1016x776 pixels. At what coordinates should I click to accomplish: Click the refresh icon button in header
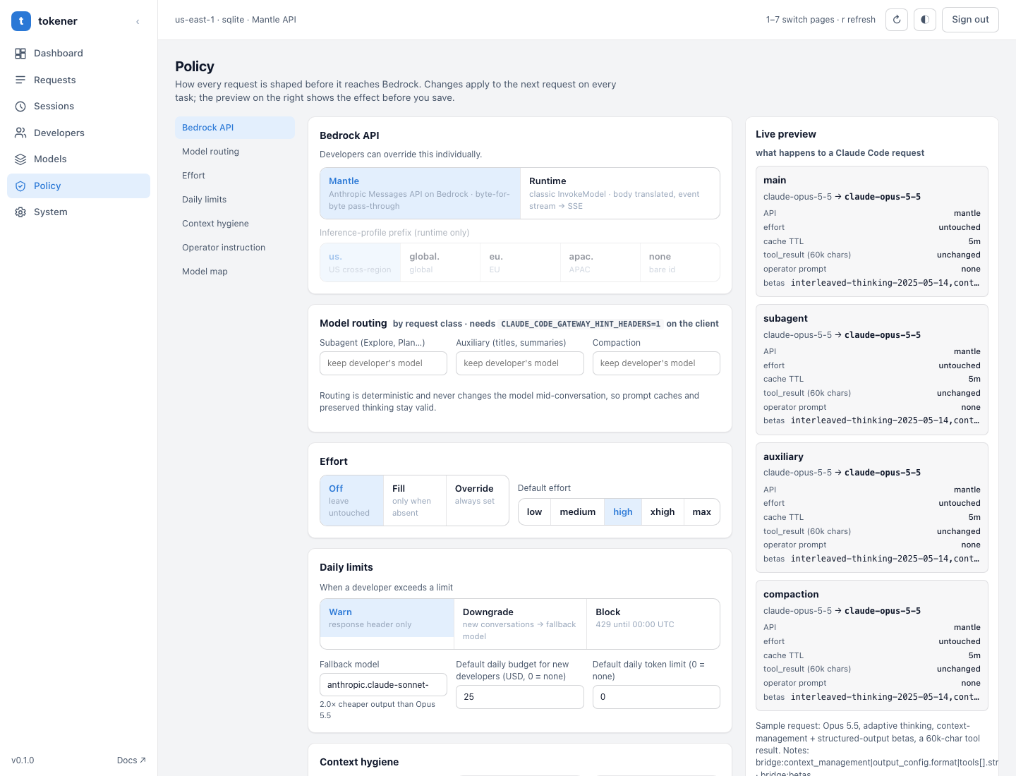897,20
